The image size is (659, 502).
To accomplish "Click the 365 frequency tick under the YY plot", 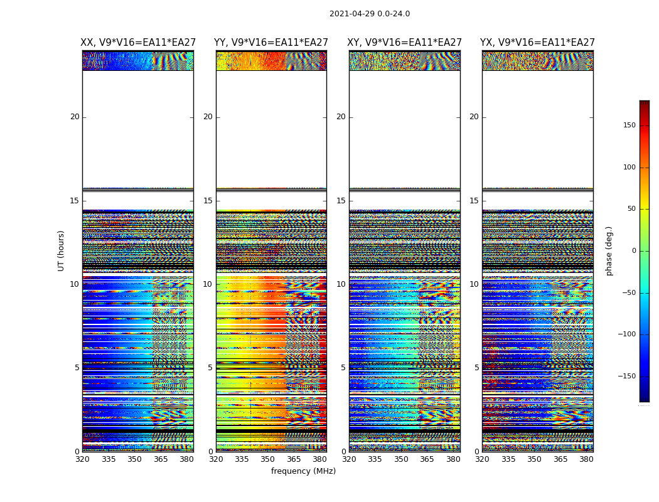I will pos(294,459).
